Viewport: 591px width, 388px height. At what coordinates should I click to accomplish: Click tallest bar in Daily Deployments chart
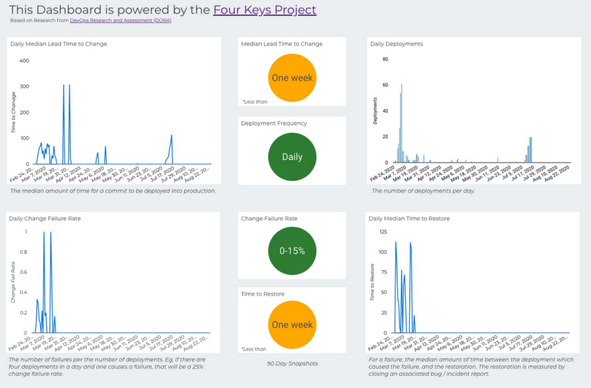402,123
